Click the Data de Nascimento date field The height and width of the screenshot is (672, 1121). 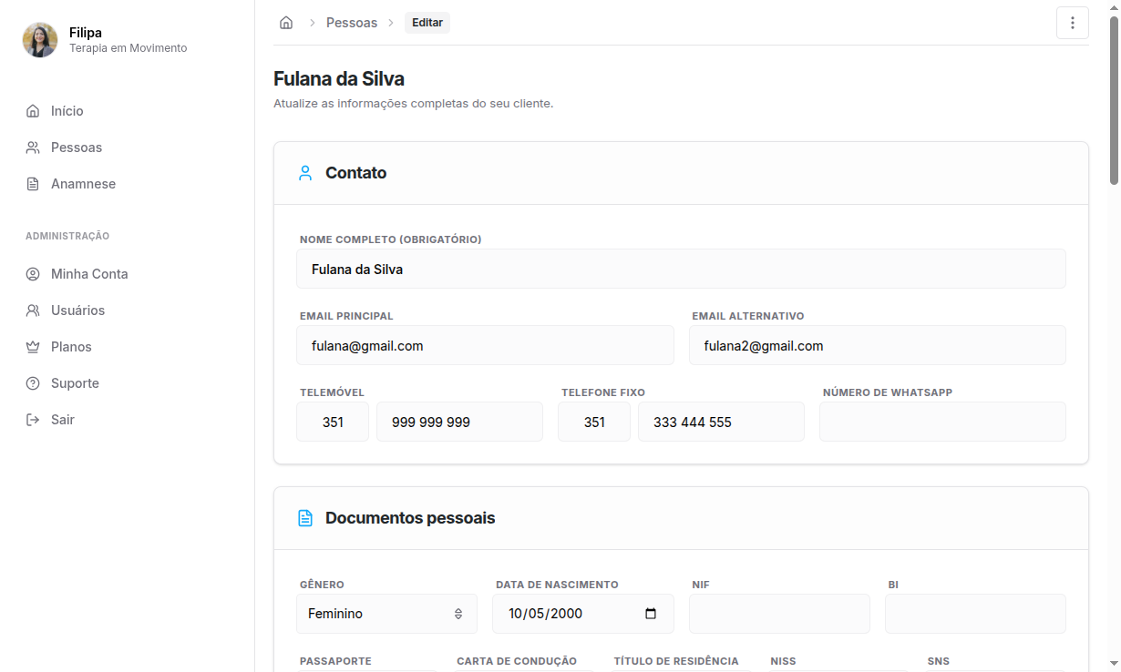(583, 614)
